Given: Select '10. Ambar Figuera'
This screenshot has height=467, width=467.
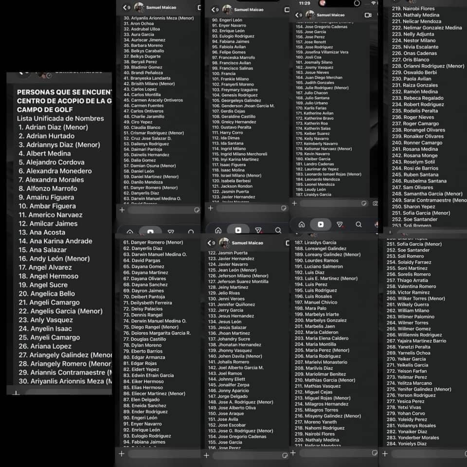Looking at the screenshot, I should point(47,206).
